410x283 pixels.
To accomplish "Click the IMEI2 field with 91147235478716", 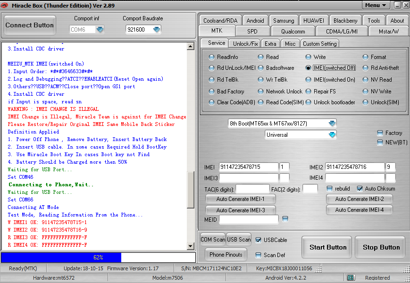I will pos(355,167).
